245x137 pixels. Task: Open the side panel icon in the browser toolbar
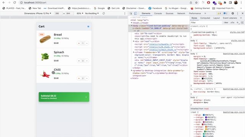pos(230,3)
